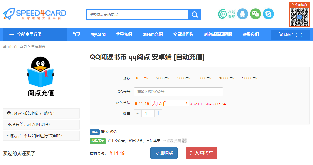Image resolution: width=313 pixels, height=165 pixels.
Task: Open 联系我们 navigation item
Action: pos(251,34)
